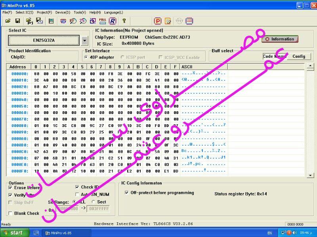Select the ALL range radio button
The width and height of the screenshot is (317, 237).
click(74, 202)
